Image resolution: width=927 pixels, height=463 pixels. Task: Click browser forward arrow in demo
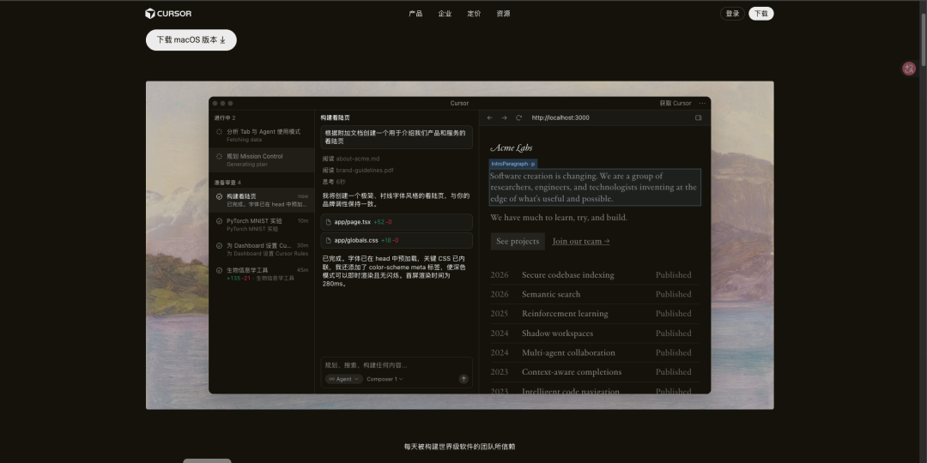(x=505, y=117)
